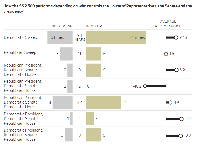Screen dimensions: 202x144
Task: Click the Republican Sweep gray bar labeled 5
Action: click(x=66, y=54)
